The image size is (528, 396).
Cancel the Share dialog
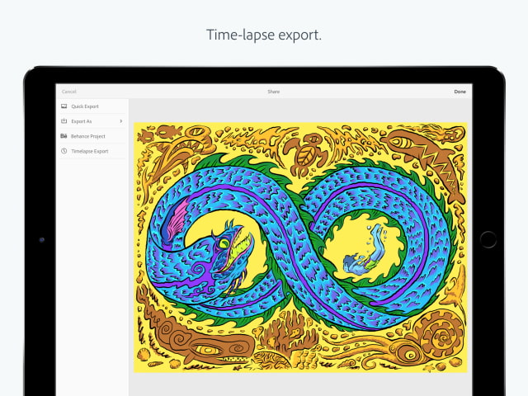(68, 92)
